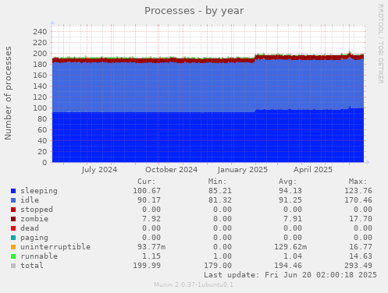Click the runnable green legend swatch

point(13,256)
